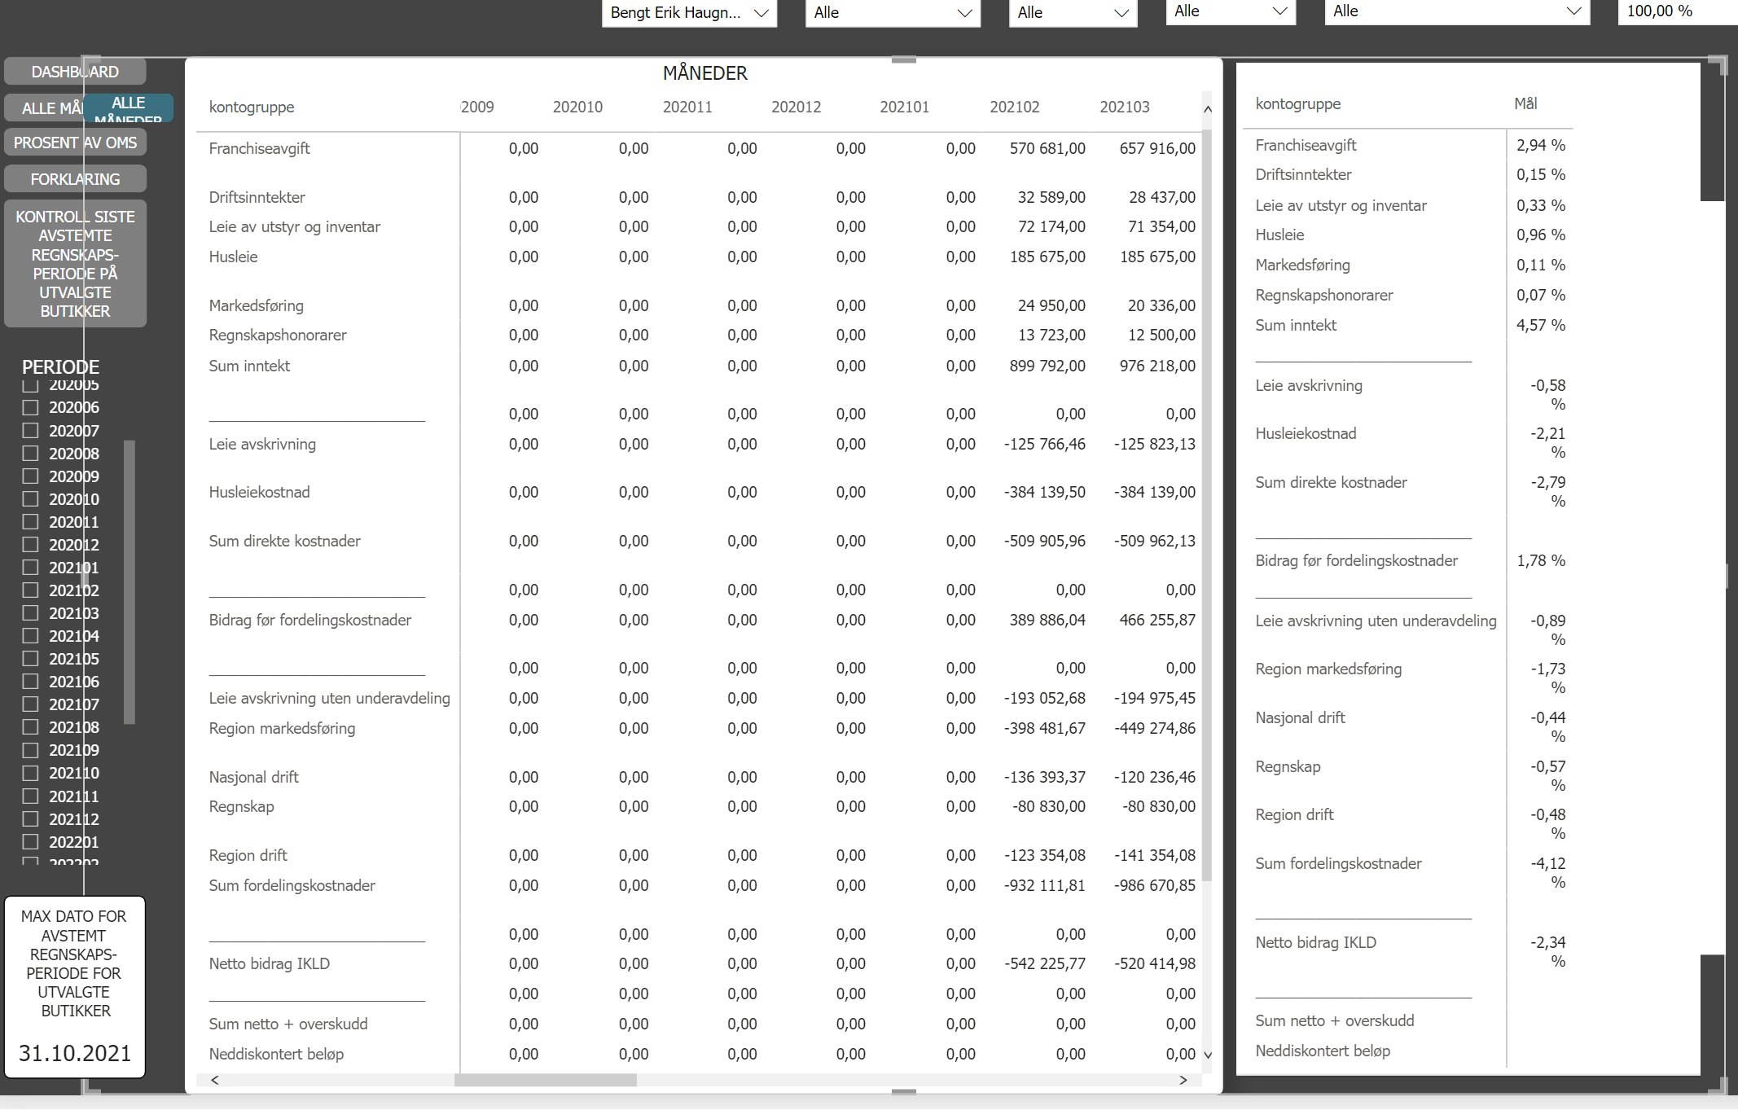Tick the 202012 period checkbox

(x=30, y=545)
